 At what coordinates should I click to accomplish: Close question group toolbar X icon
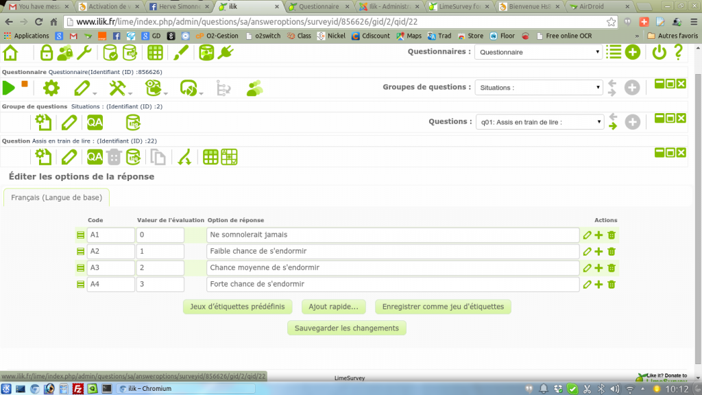pyautogui.click(x=681, y=118)
